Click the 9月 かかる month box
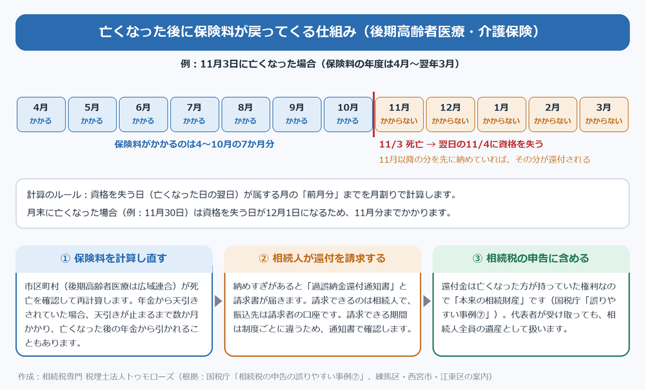 pos(297,114)
